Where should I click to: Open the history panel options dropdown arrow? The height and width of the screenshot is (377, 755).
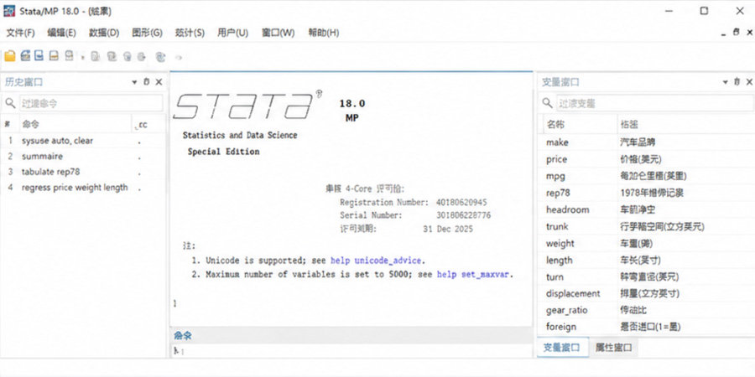(134, 83)
